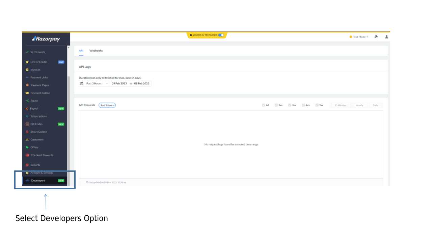Select the 15 Minutes interval
Image resolution: width=432 pixels, height=243 pixels.
[x=341, y=105]
